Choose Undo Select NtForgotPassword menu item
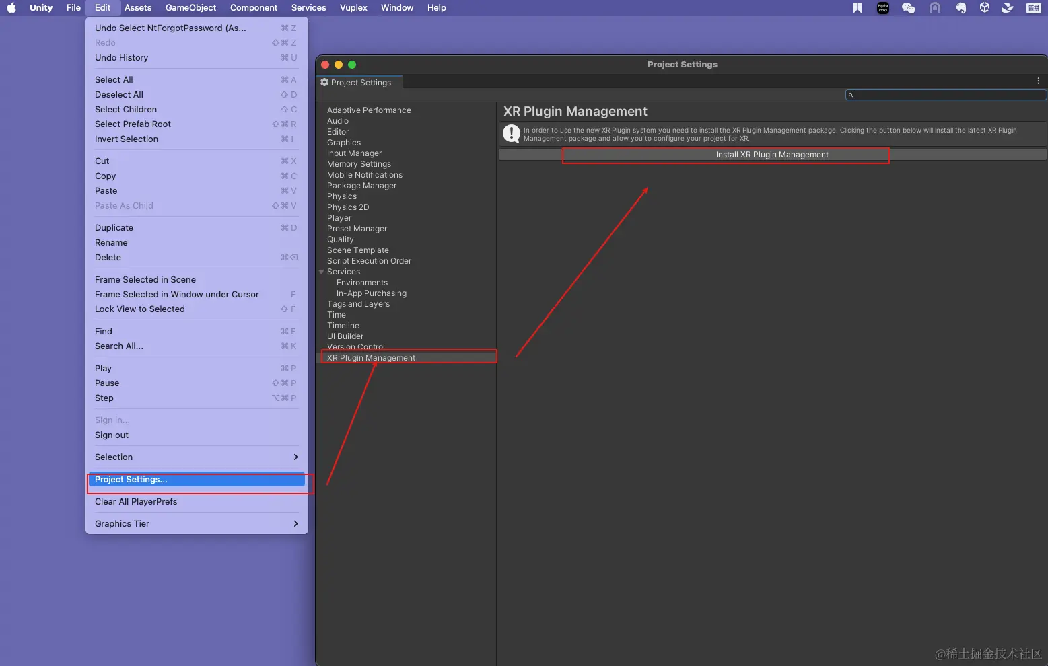The width and height of the screenshot is (1048, 666). [197, 28]
